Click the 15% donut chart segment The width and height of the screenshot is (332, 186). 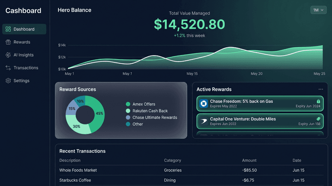pos(72,108)
